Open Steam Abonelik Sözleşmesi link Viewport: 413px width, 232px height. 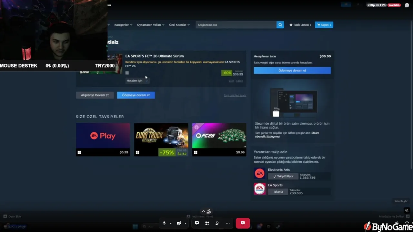pyautogui.click(x=287, y=135)
